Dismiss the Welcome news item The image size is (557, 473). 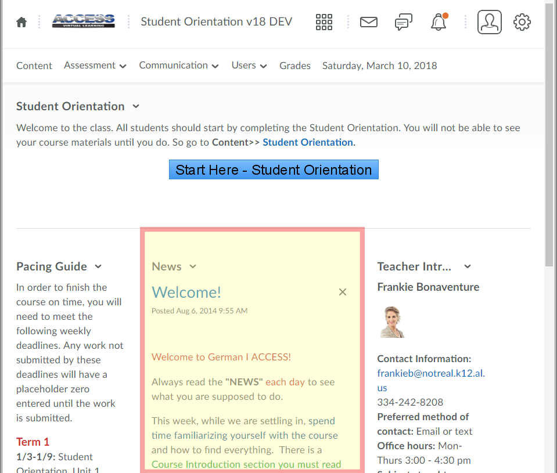343,292
